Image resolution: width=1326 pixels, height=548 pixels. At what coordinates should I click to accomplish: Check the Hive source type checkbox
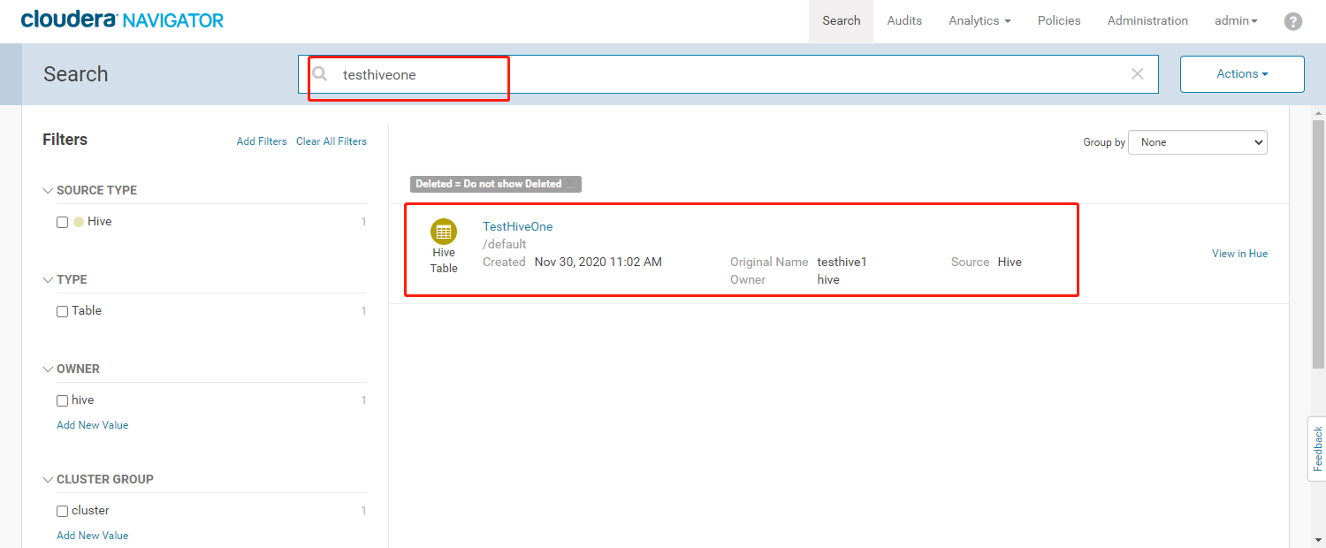(63, 222)
